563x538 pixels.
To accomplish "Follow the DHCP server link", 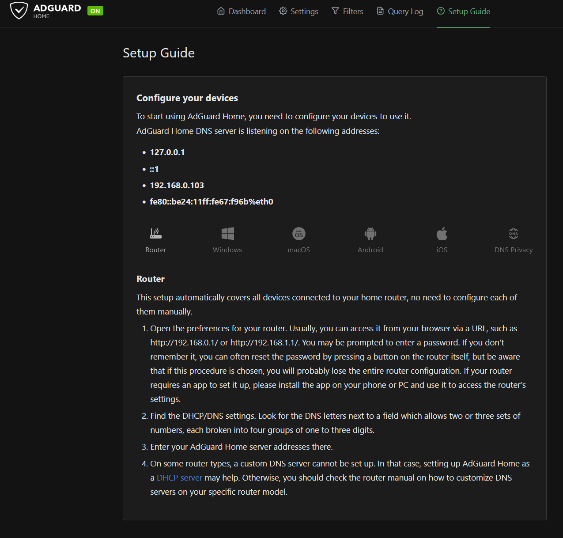I will coord(179,477).
